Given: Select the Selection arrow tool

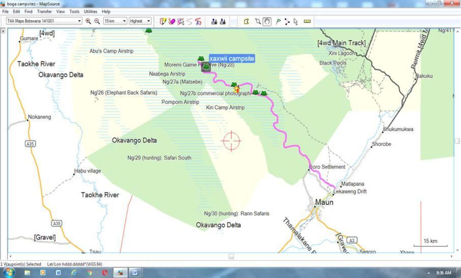Looking at the screenshot, I should point(296,22).
